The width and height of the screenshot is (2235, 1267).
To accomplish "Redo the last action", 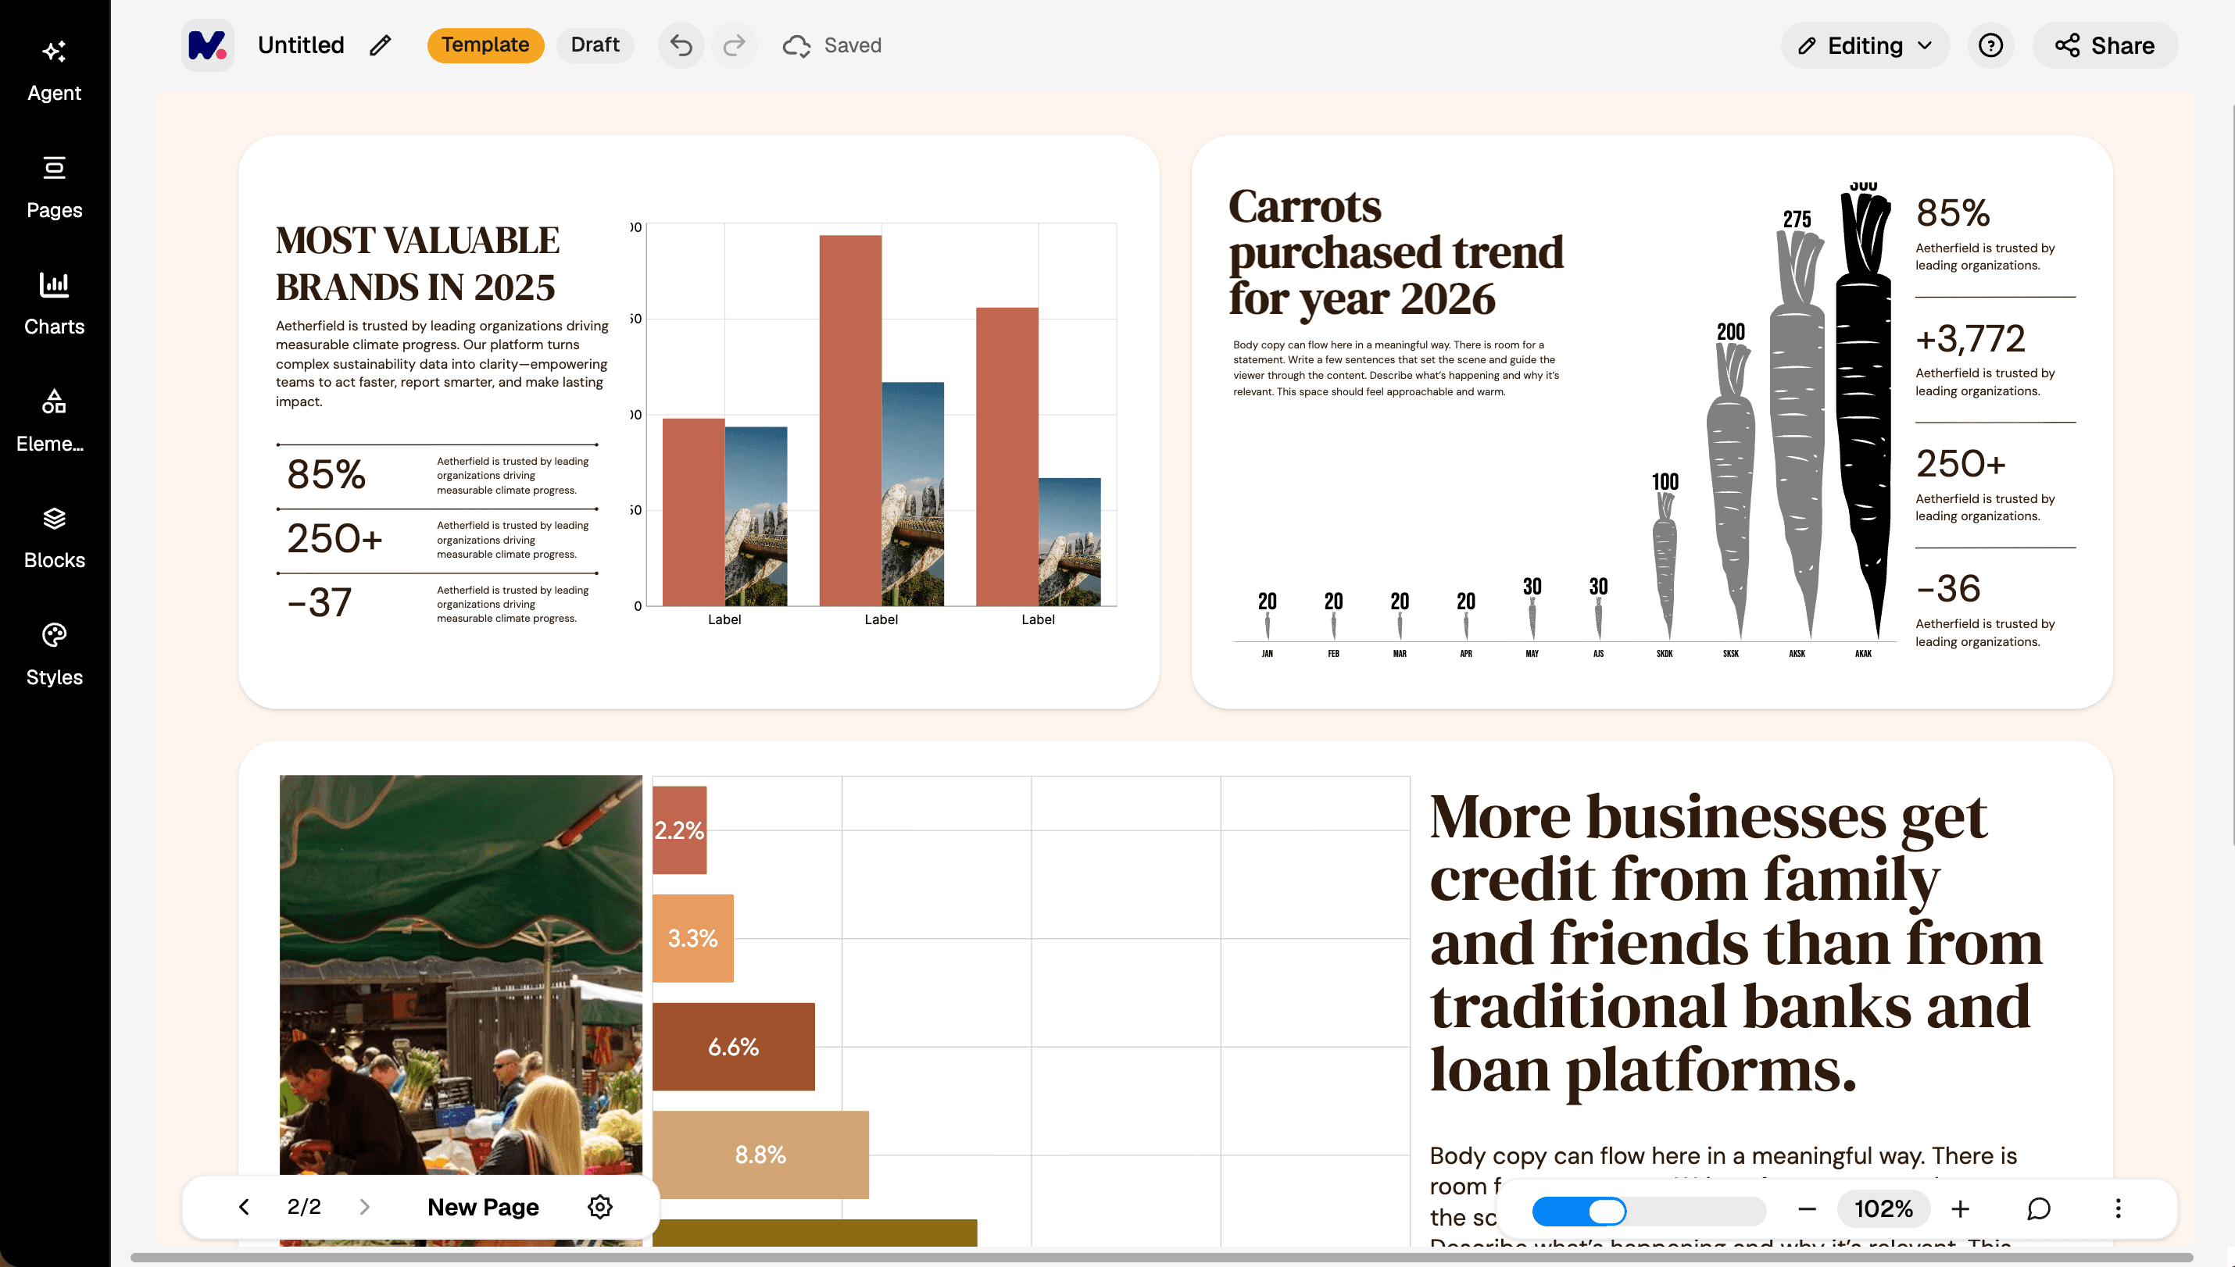I will (x=735, y=45).
